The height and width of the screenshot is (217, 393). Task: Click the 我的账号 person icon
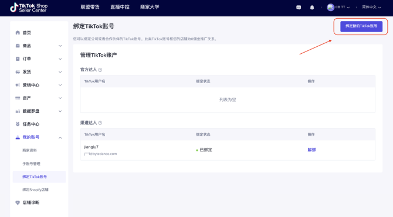click(x=18, y=137)
